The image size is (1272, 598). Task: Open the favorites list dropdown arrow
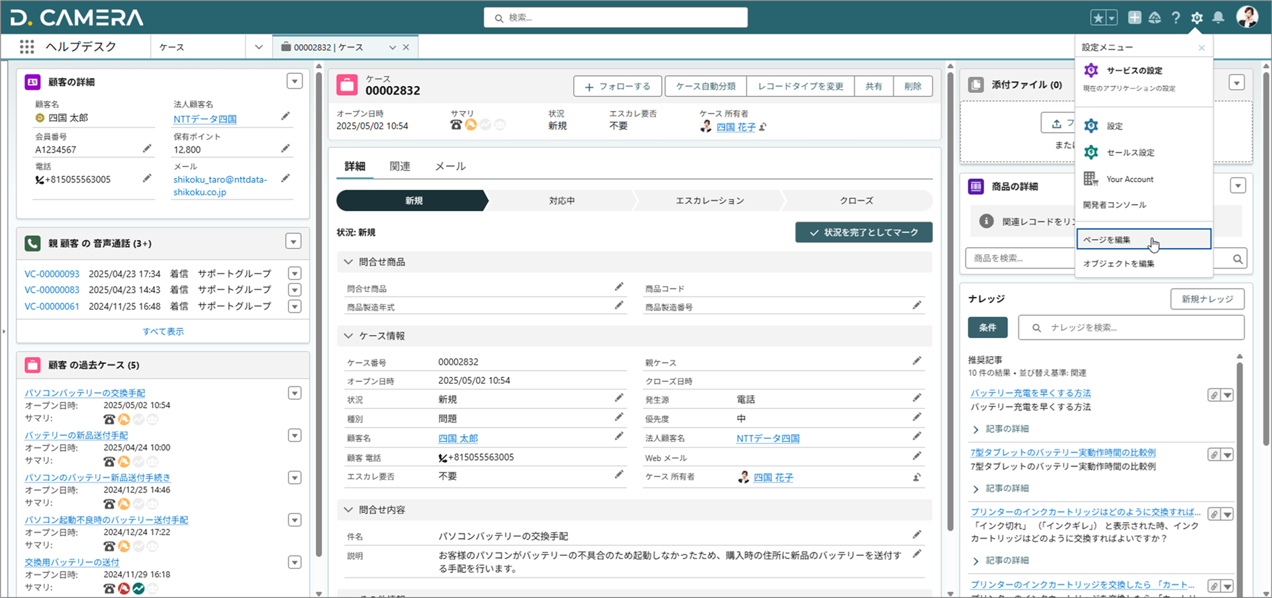pyautogui.click(x=1112, y=18)
